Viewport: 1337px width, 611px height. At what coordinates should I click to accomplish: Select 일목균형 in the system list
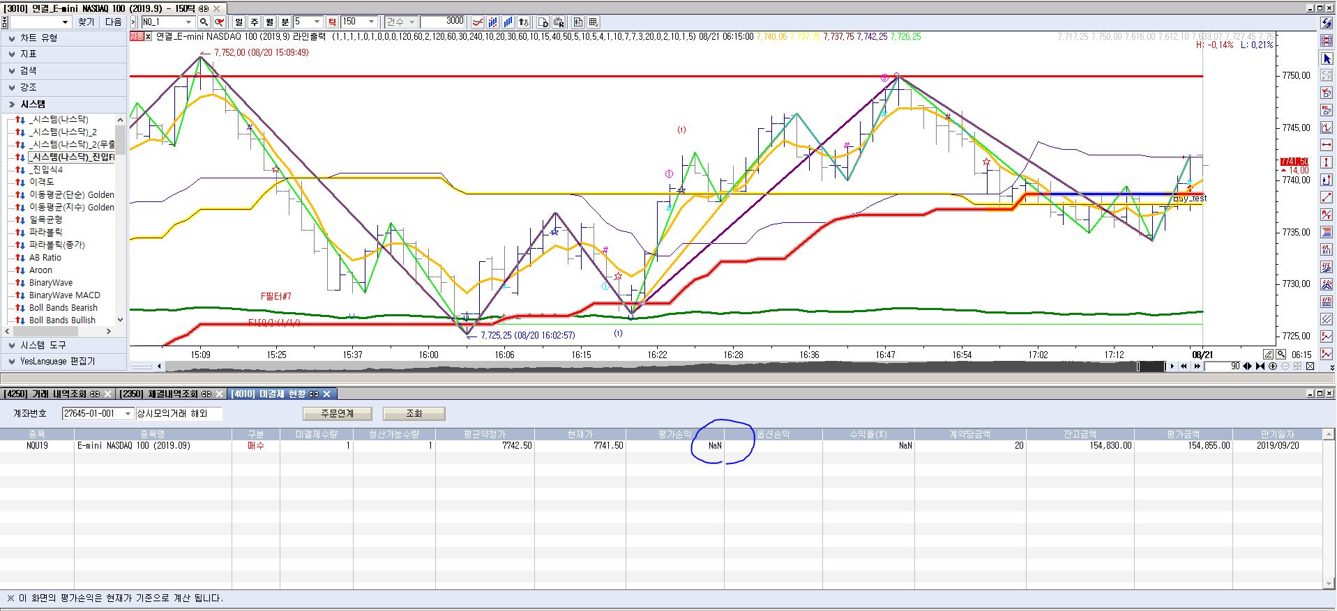click(45, 220)
